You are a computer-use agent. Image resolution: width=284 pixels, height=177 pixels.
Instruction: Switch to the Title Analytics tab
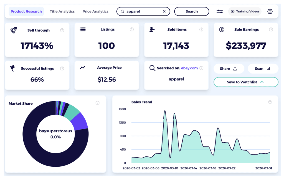(x=62, y=11)
